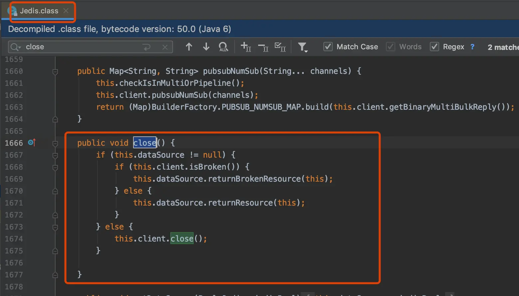Go to previous search occurrence arrow
The width and height of the screenshot is (519, 296).
(x=189, y=47)
